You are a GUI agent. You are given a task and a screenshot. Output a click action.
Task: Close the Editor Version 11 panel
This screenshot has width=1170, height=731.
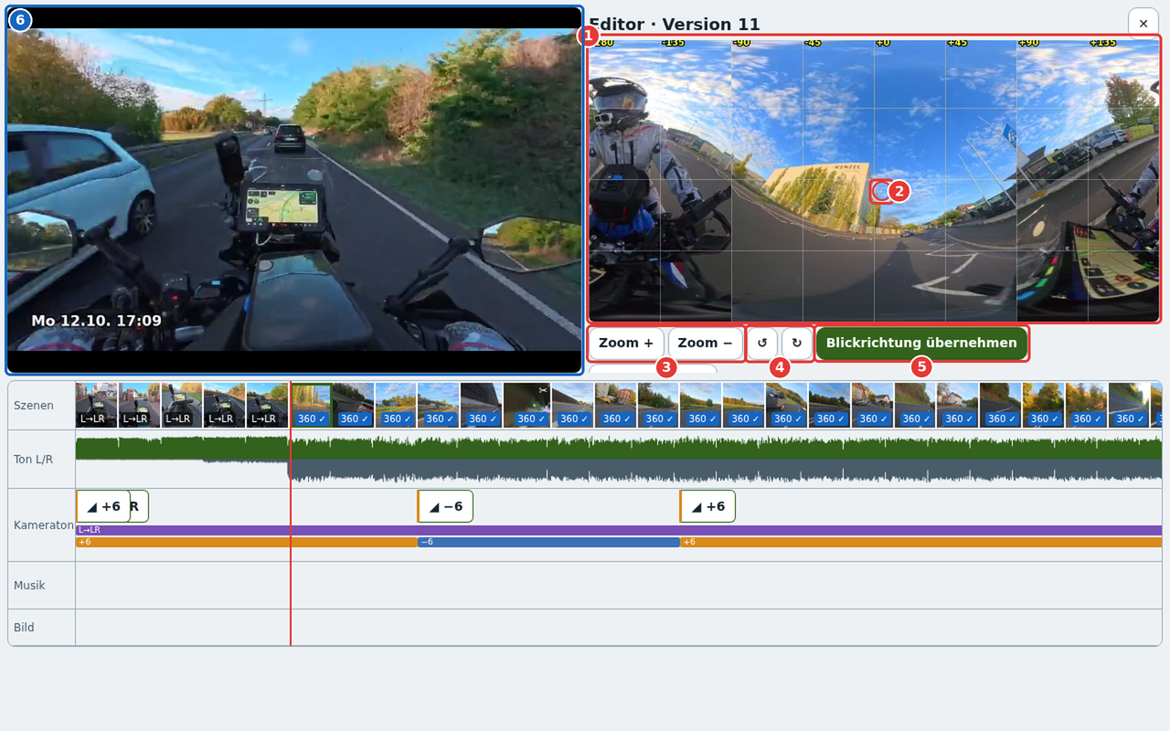[1143, 23]
